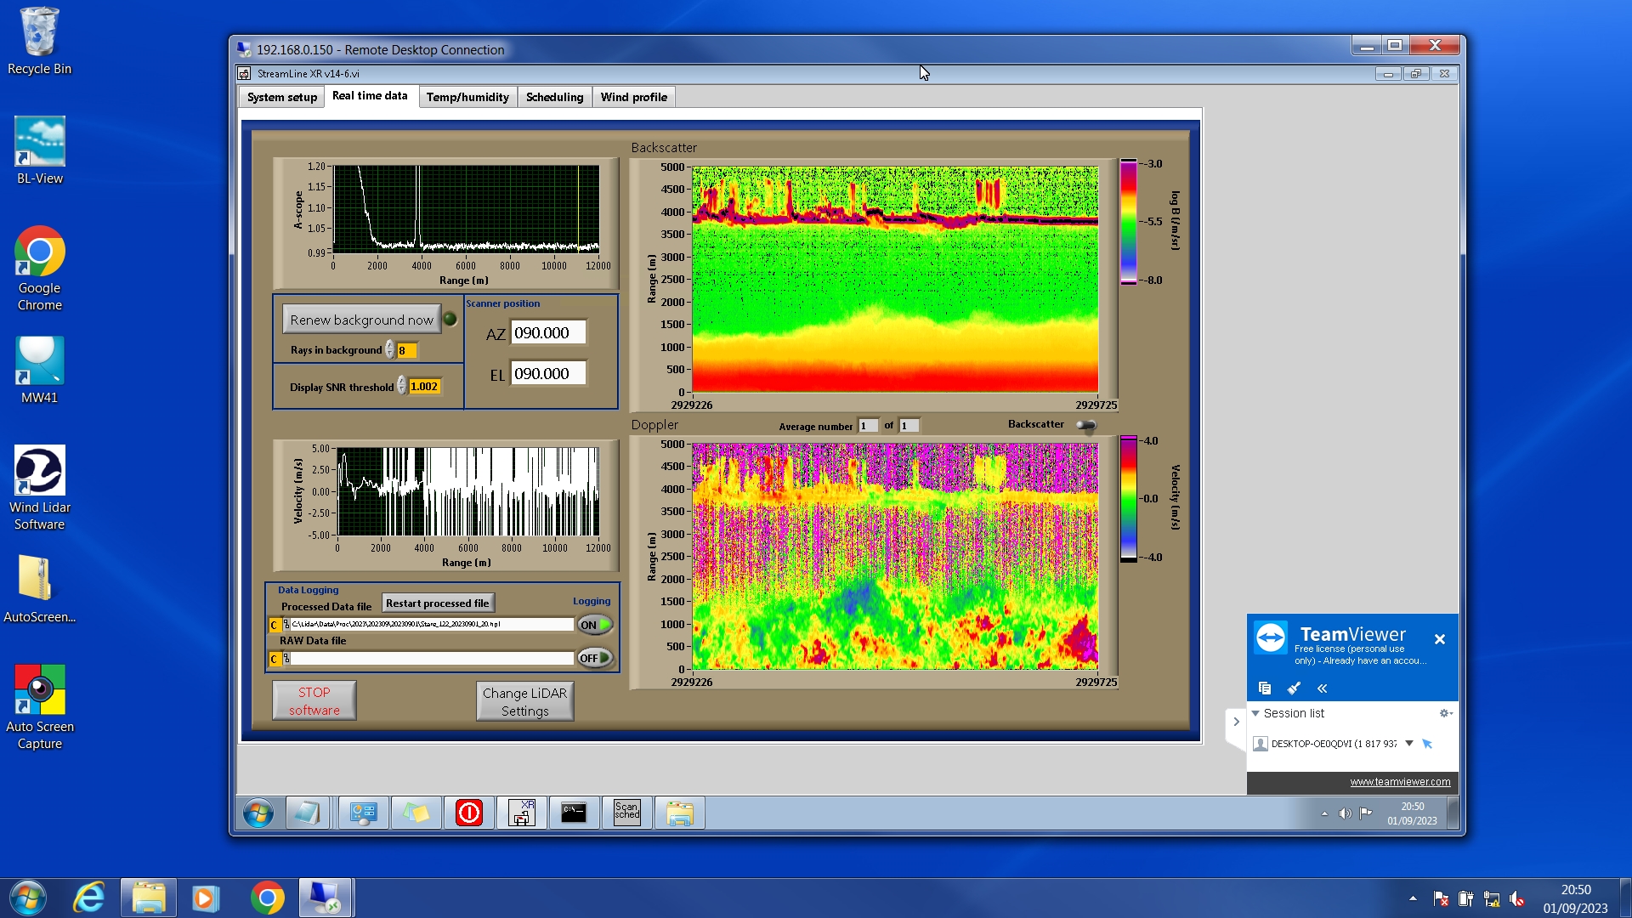The width and height of the screenshot is (1632, 918).
Task: Open the Temp/humidity tab
Action: pyautogui.click(x=467, y=97)
